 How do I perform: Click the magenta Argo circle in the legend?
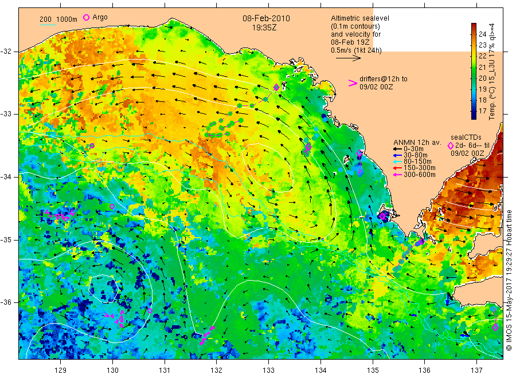(x=86, y=17)
